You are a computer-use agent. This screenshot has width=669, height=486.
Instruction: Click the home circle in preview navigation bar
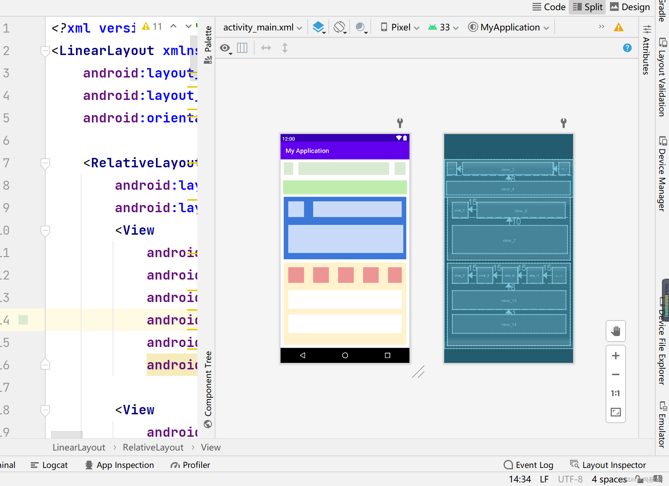[x=345, y=355]
